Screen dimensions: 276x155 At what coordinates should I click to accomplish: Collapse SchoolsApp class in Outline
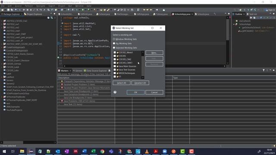tap(234, 24)
